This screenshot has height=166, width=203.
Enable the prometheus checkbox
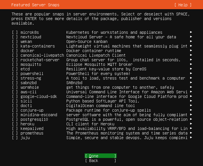tap(15, 133)
